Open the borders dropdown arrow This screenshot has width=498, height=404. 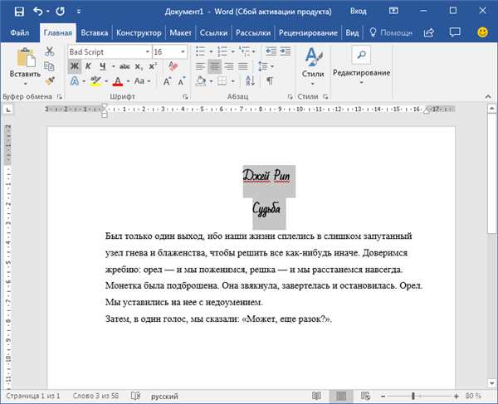point(232,81)
